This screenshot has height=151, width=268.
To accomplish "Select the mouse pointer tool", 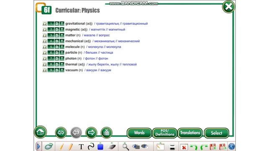I will coord(49,146).
